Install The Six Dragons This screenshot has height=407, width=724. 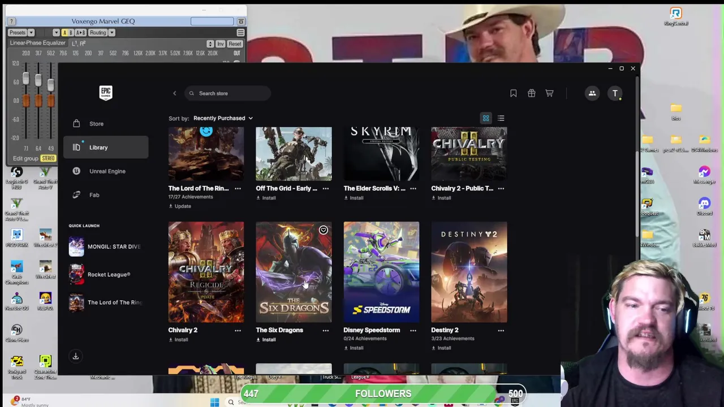tap(266, 340)
